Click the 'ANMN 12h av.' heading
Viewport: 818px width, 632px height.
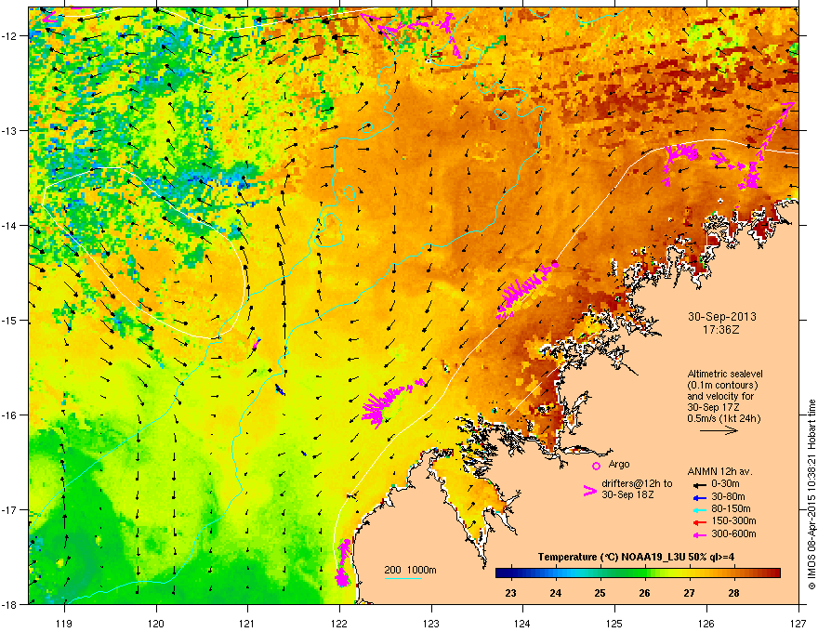(x=719, y=472)
